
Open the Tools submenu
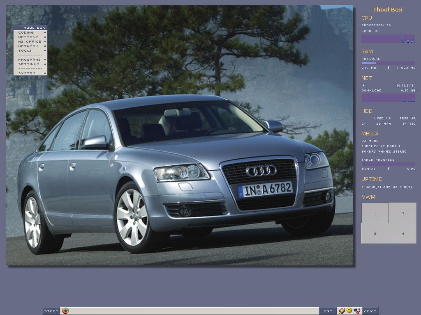(x=30, y=50)
